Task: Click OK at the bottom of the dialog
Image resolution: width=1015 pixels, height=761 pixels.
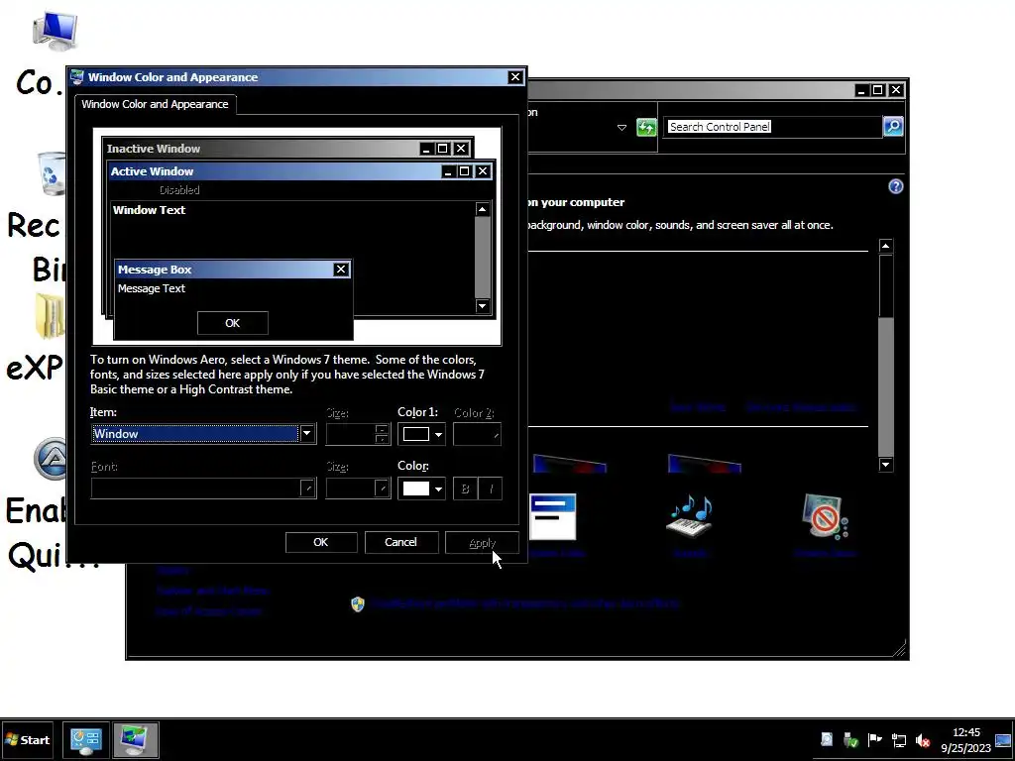Action: [x=321, y=542]
